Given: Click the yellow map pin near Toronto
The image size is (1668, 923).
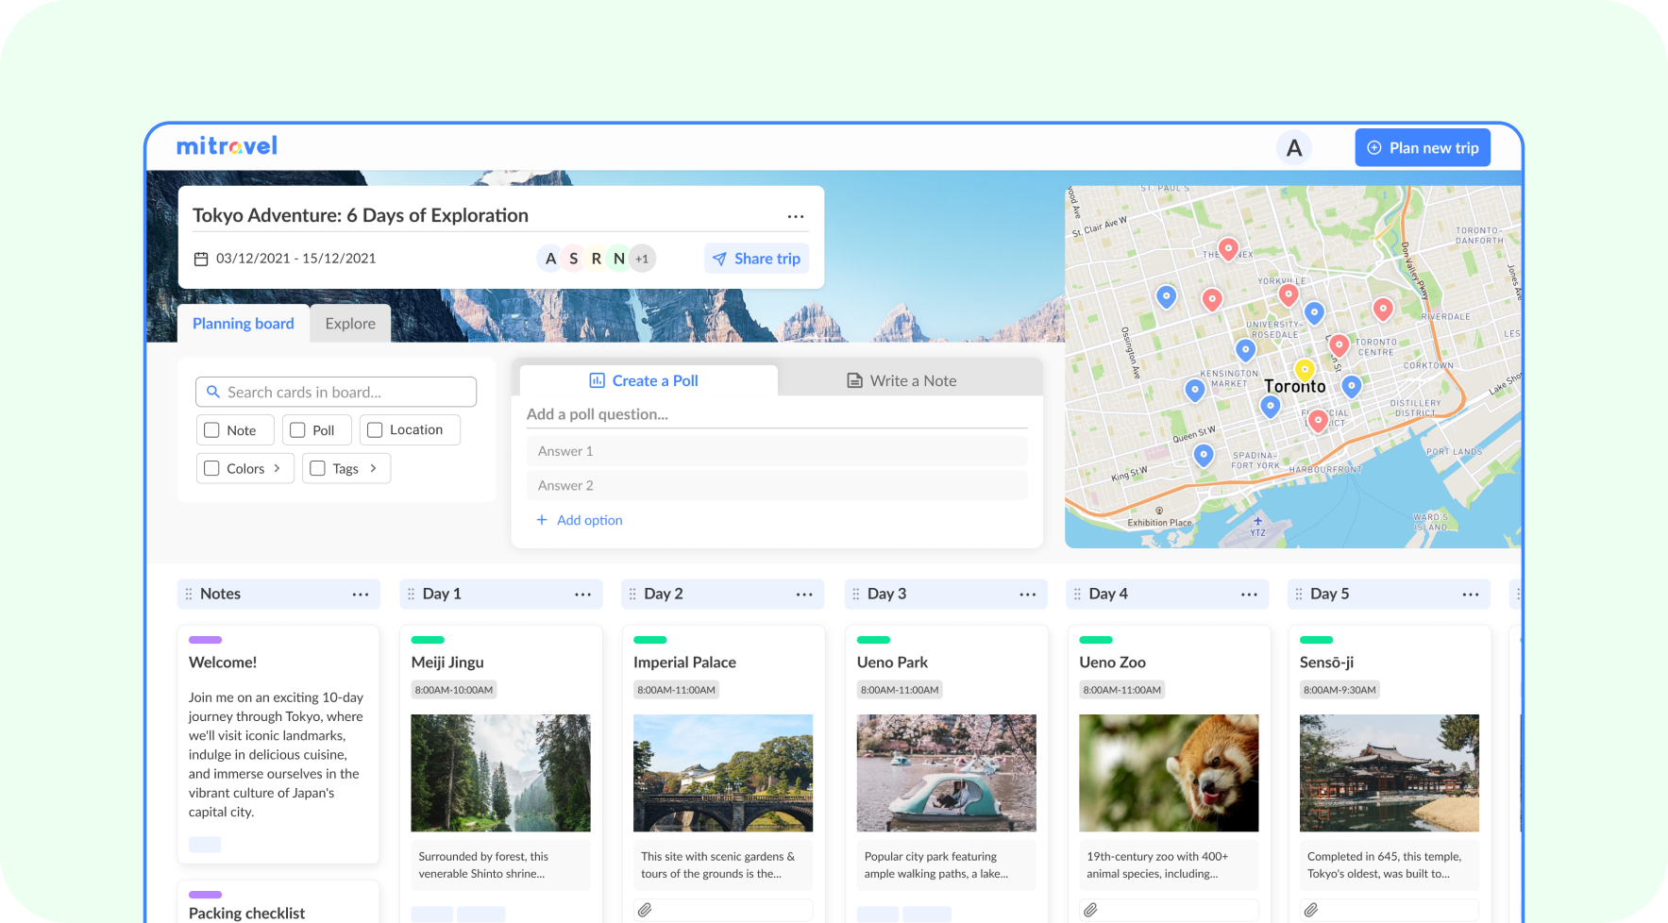Looking at the screenshot, I should tap(1305, 369).
